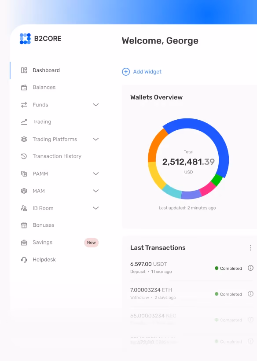The width and height of the screenshot is (257, 361).
Task: Expand the PAMM submenu chevron
Action: (95, 173)
